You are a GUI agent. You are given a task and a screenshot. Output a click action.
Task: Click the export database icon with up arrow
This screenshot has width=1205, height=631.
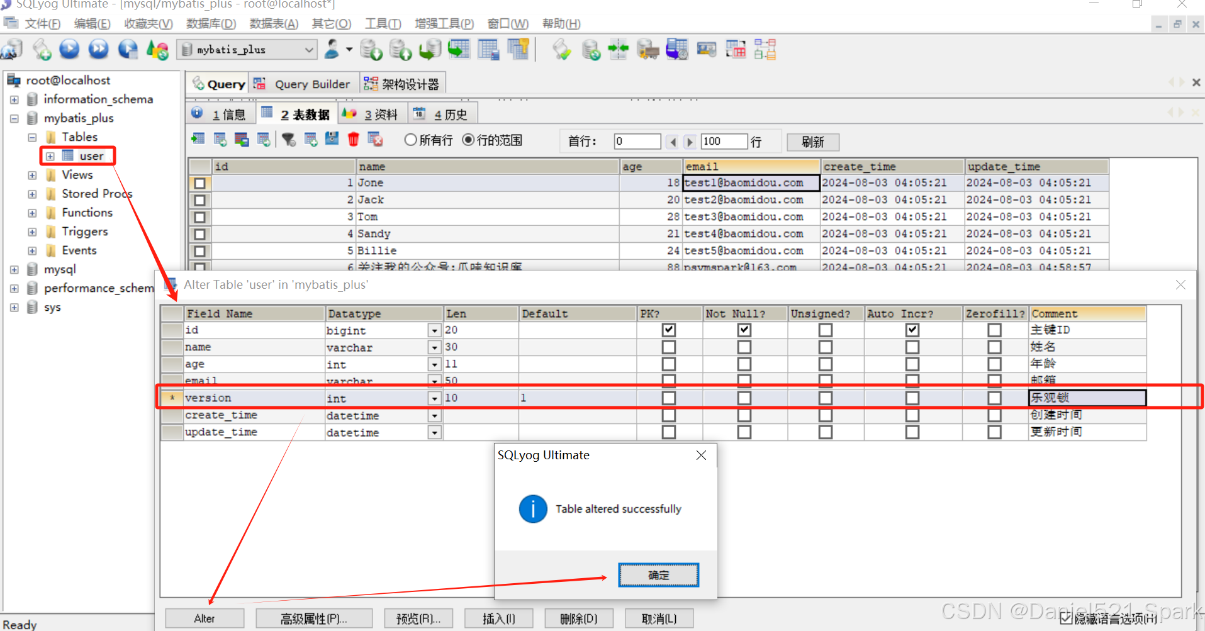tap(400, 49)
